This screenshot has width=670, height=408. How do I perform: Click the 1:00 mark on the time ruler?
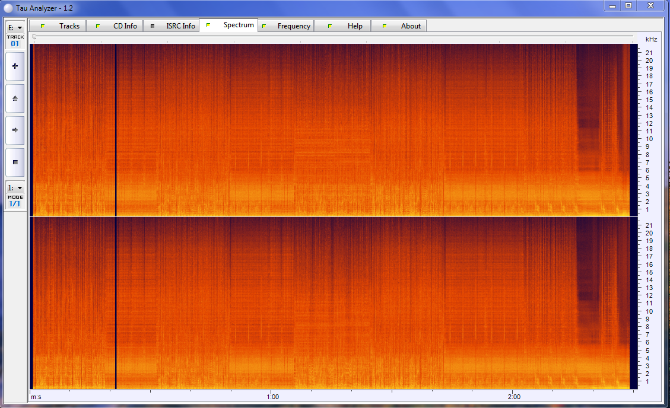273,396
